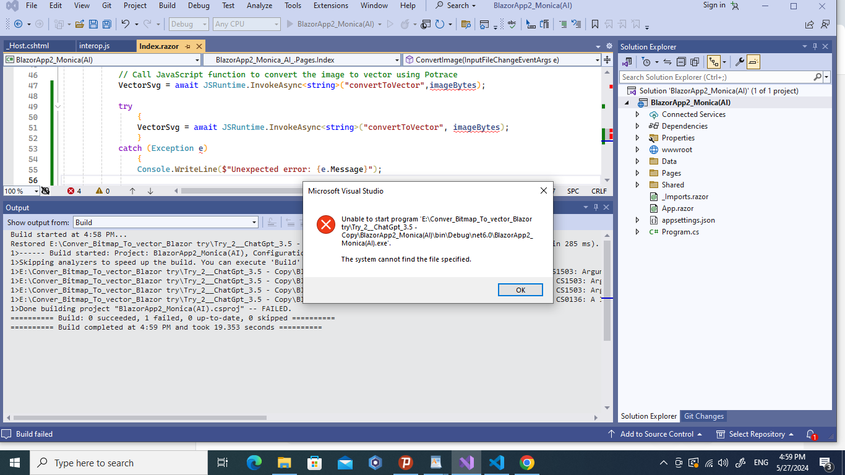Save the current file with the disk icon
845x475 pixels.
[x=93, y=24]
